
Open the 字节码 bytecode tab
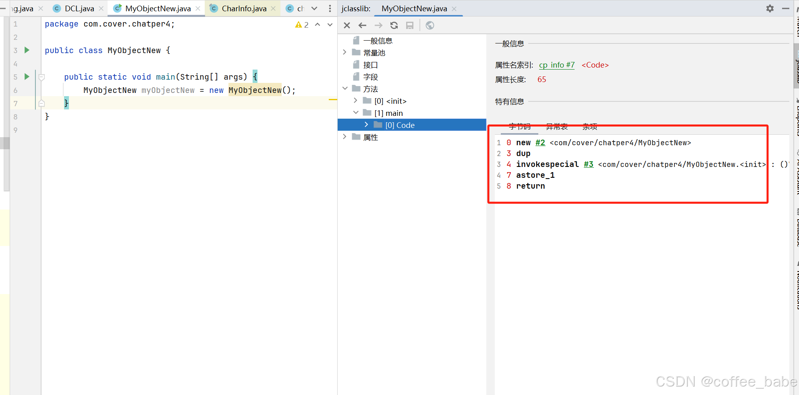pyautogui.click(x=519, y=127)
